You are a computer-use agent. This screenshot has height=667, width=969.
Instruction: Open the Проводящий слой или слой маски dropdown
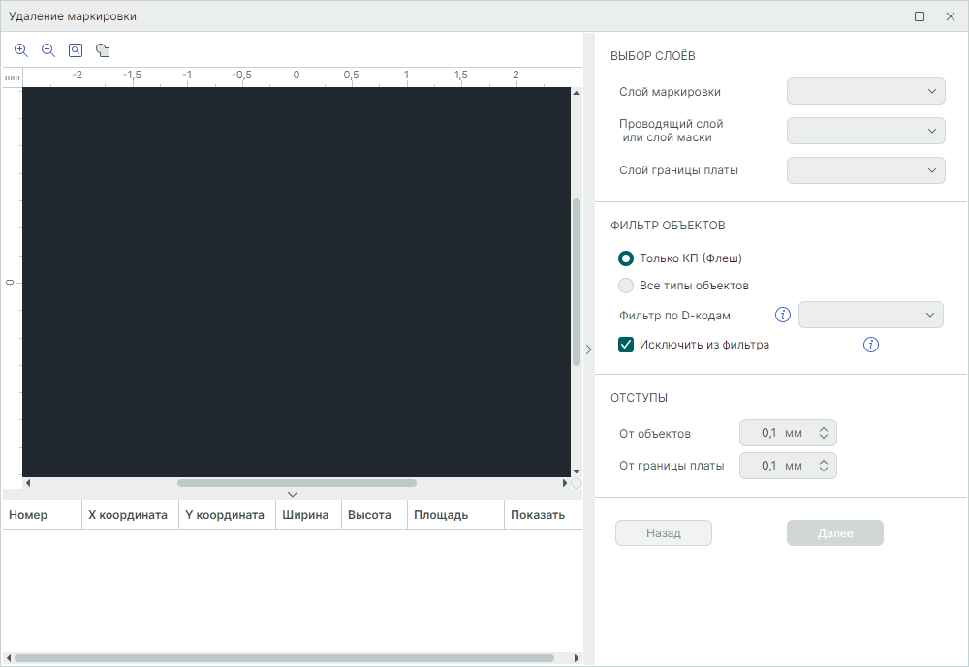(x=865, y=131)
